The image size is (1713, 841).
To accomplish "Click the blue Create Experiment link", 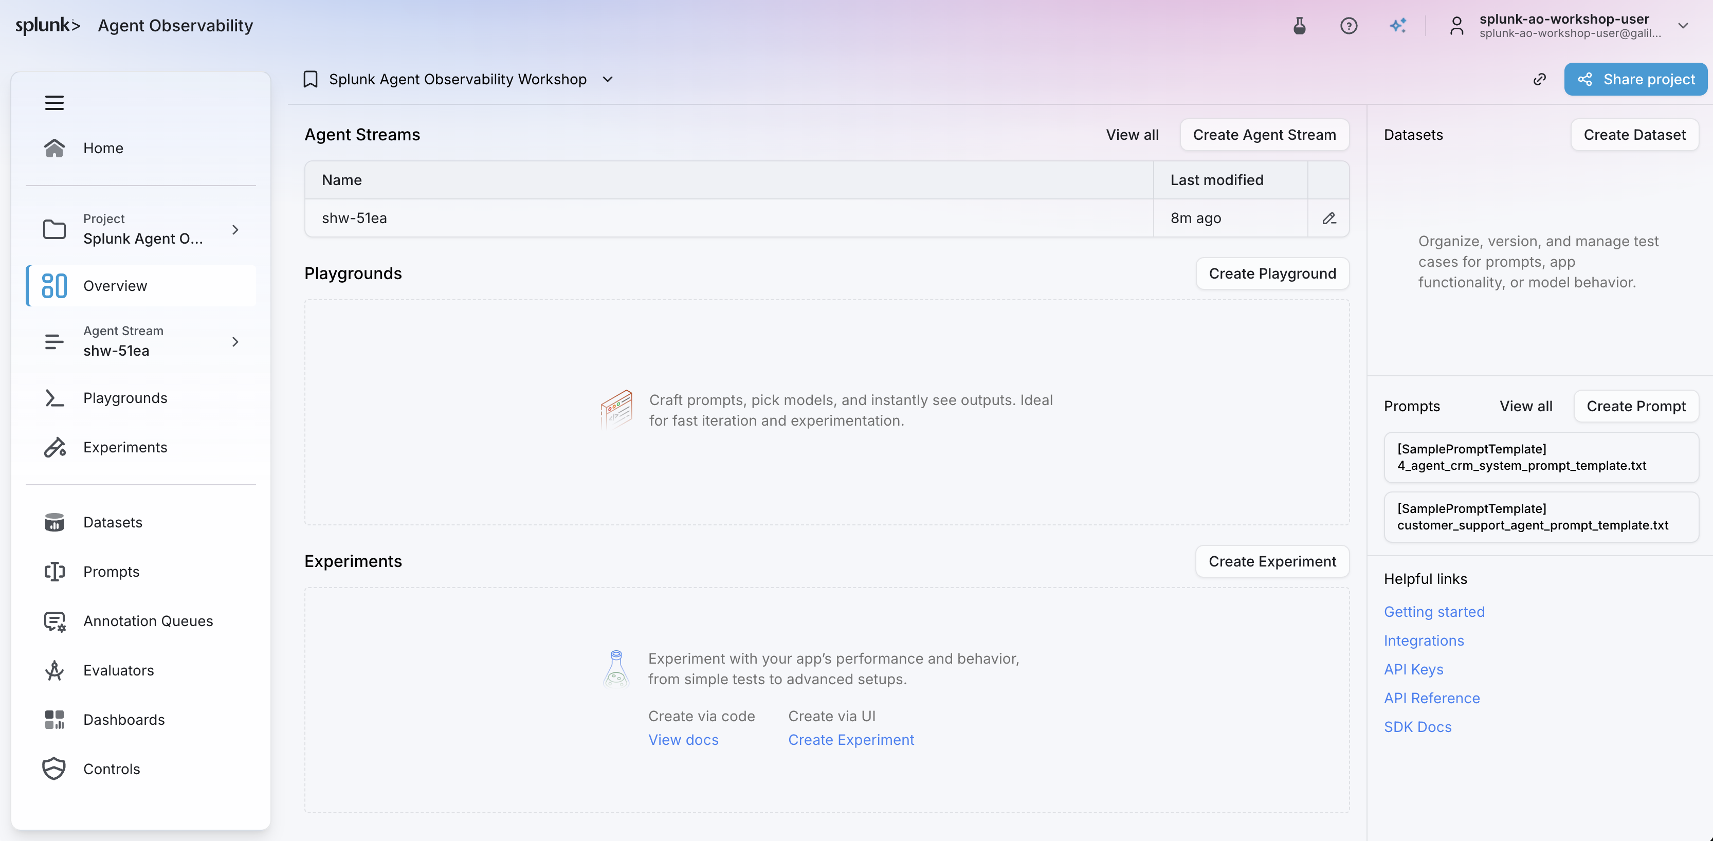I will click(x=851, y=740).
